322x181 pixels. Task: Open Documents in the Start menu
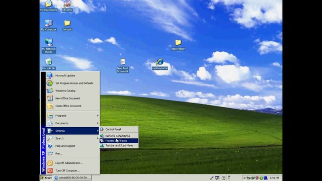[x=72, y=123]
